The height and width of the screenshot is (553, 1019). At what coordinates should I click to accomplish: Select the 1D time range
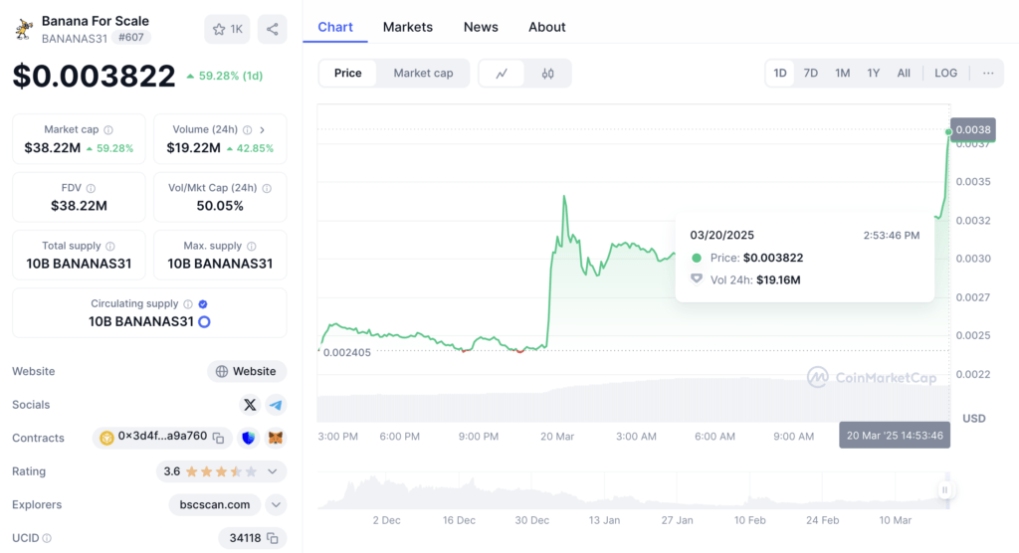click(780, 73)
